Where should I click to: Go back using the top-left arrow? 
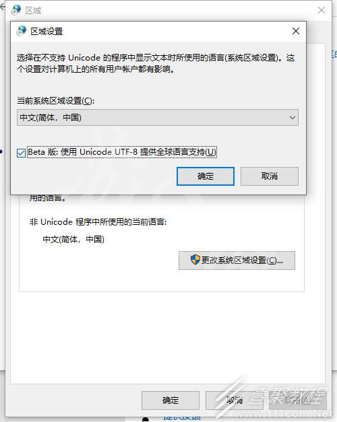[x=2, y=7]
